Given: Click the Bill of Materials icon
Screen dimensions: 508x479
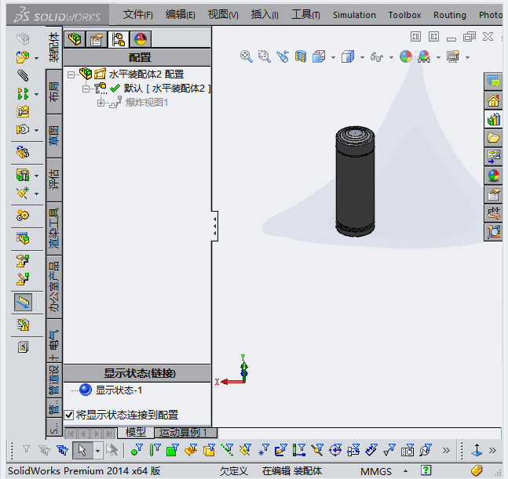Looking at the screenshot, I should (x=23, y=238).
